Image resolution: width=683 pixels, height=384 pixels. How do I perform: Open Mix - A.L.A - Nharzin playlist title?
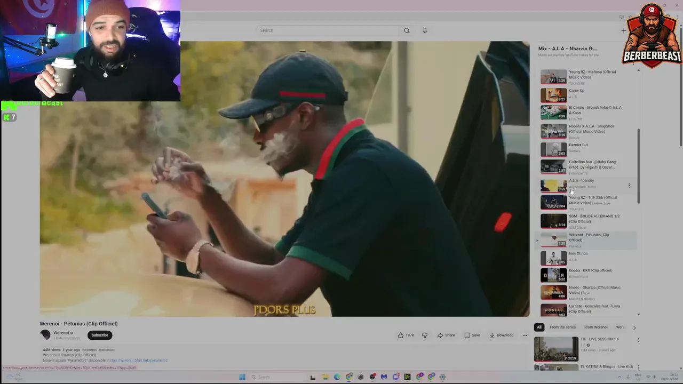pyautogui.click(x=568, y=49)
